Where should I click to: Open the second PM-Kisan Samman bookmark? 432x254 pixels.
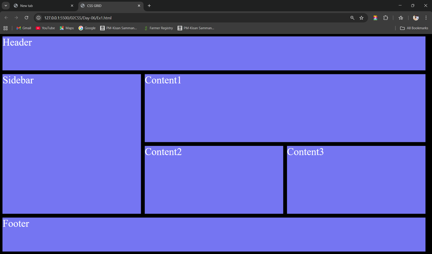pos(196,28)
